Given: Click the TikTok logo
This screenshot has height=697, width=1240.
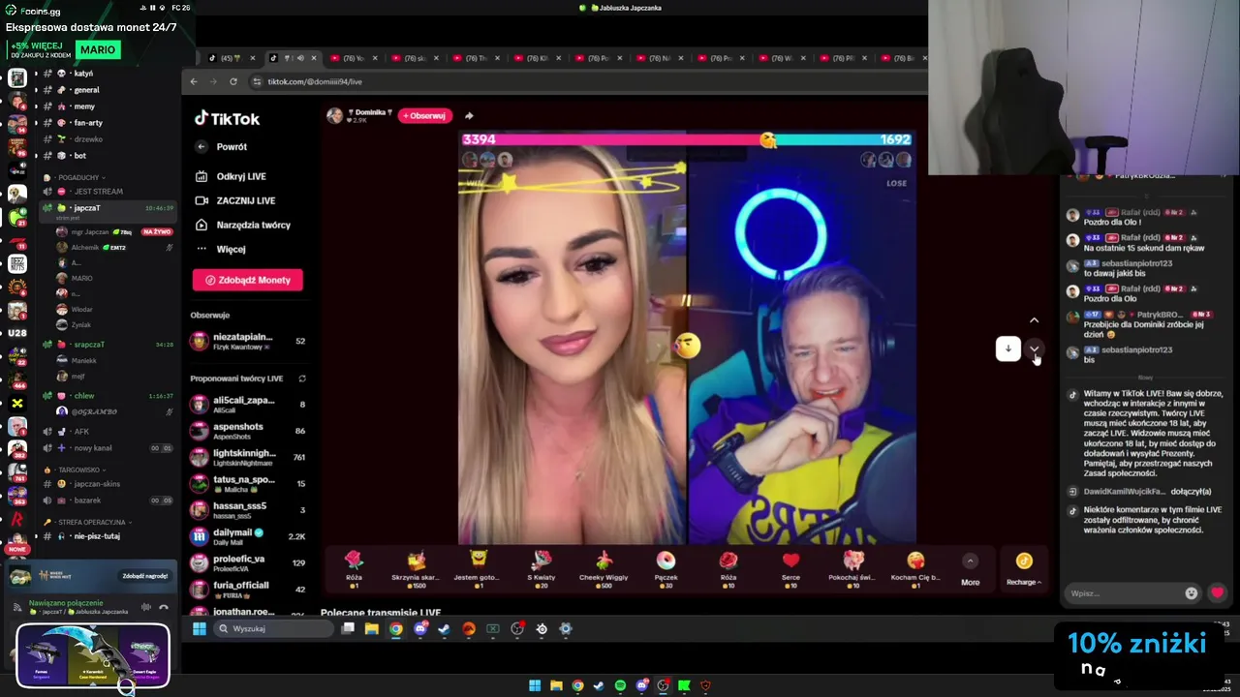Looking at the screenshot, I should [227, 118].
